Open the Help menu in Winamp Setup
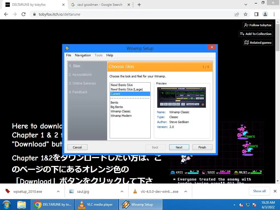Screen dimensions: 280x210 (x=110, y=55)
